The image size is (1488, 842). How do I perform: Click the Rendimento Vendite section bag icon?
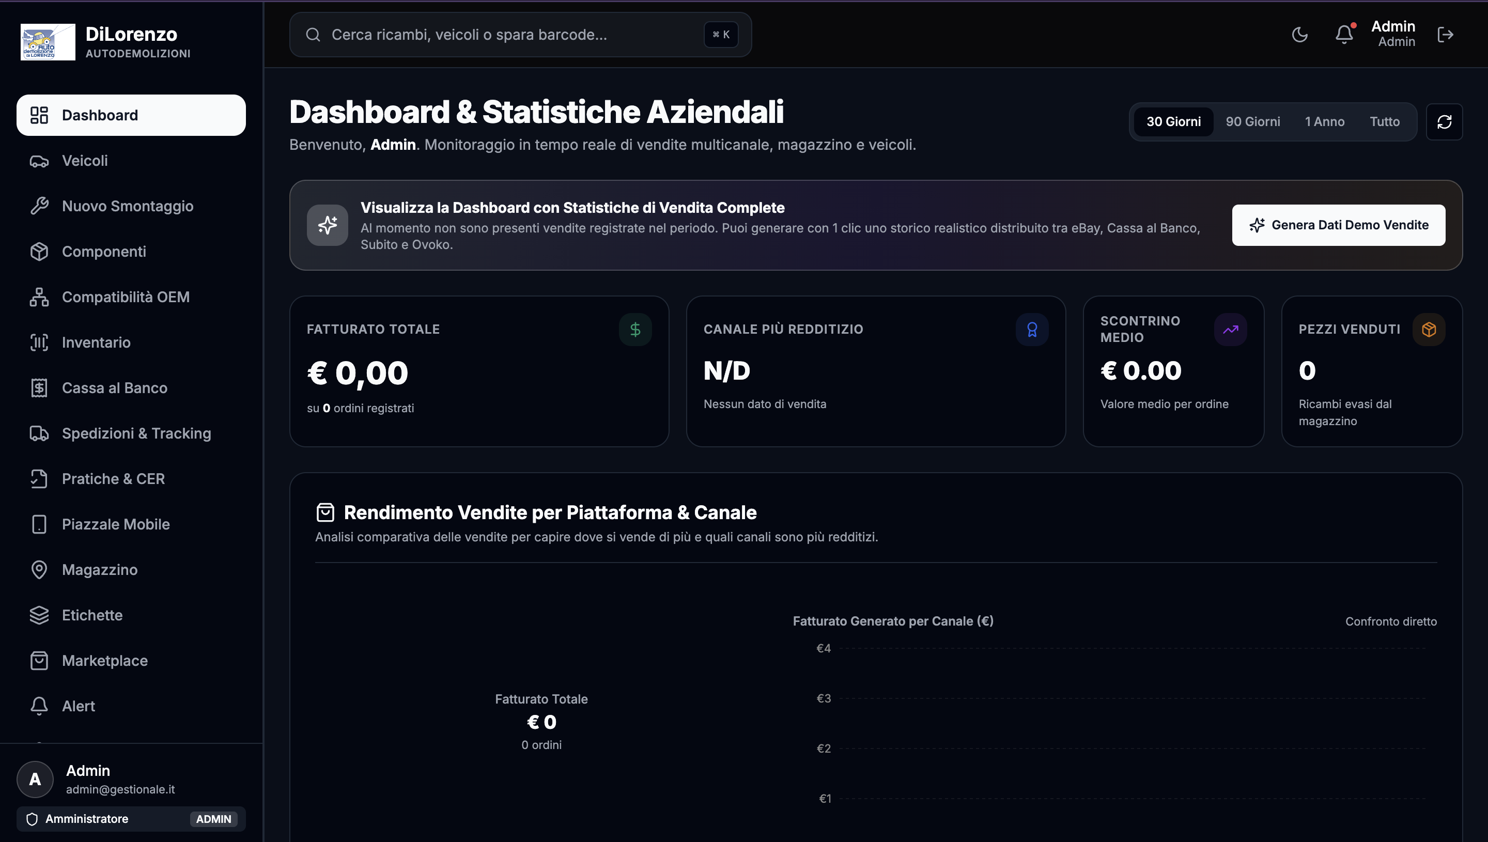click(325, 512)
